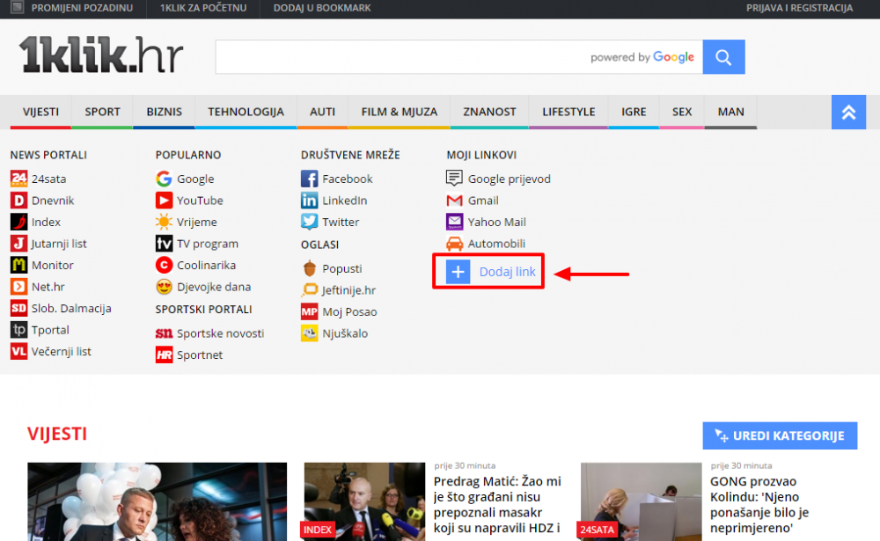The width and height of the screenshot is (880, 541).
Task: Click the Index chili pepper icon
Action: (18, 222)
